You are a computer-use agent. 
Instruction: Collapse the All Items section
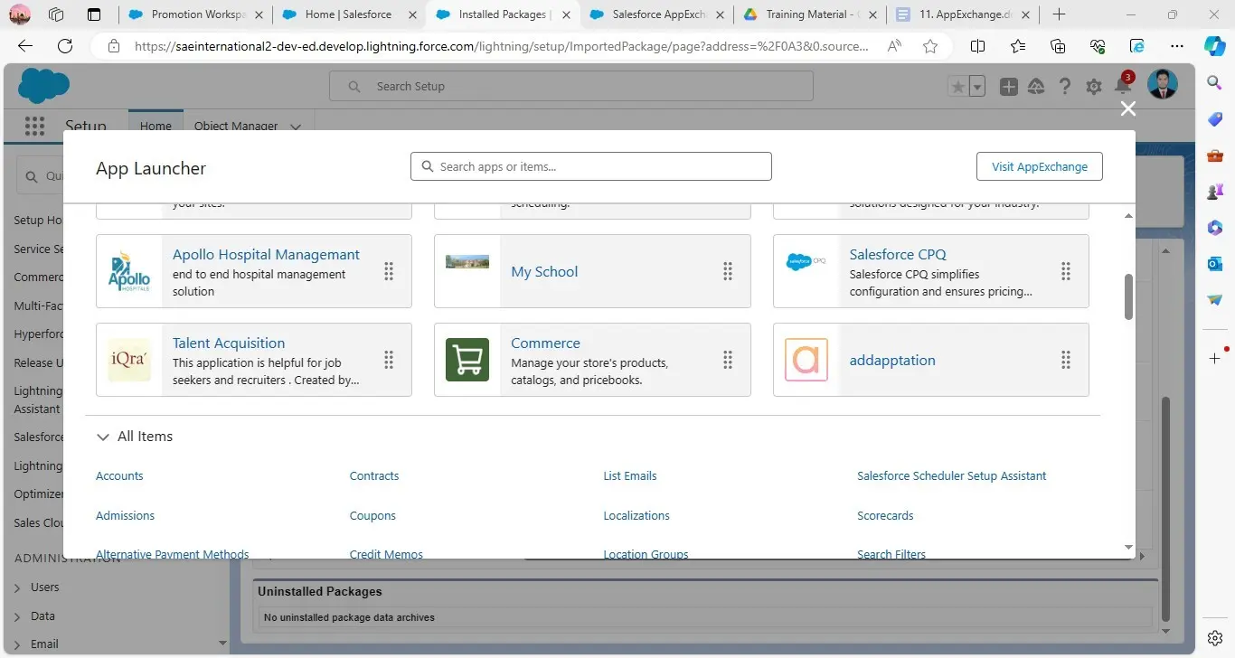pos(103,437)
